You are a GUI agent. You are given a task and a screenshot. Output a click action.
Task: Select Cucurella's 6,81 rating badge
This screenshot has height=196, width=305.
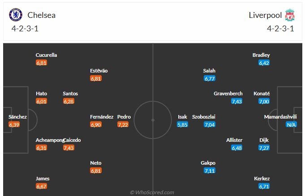pyautogui.click(x=42, y=63)
